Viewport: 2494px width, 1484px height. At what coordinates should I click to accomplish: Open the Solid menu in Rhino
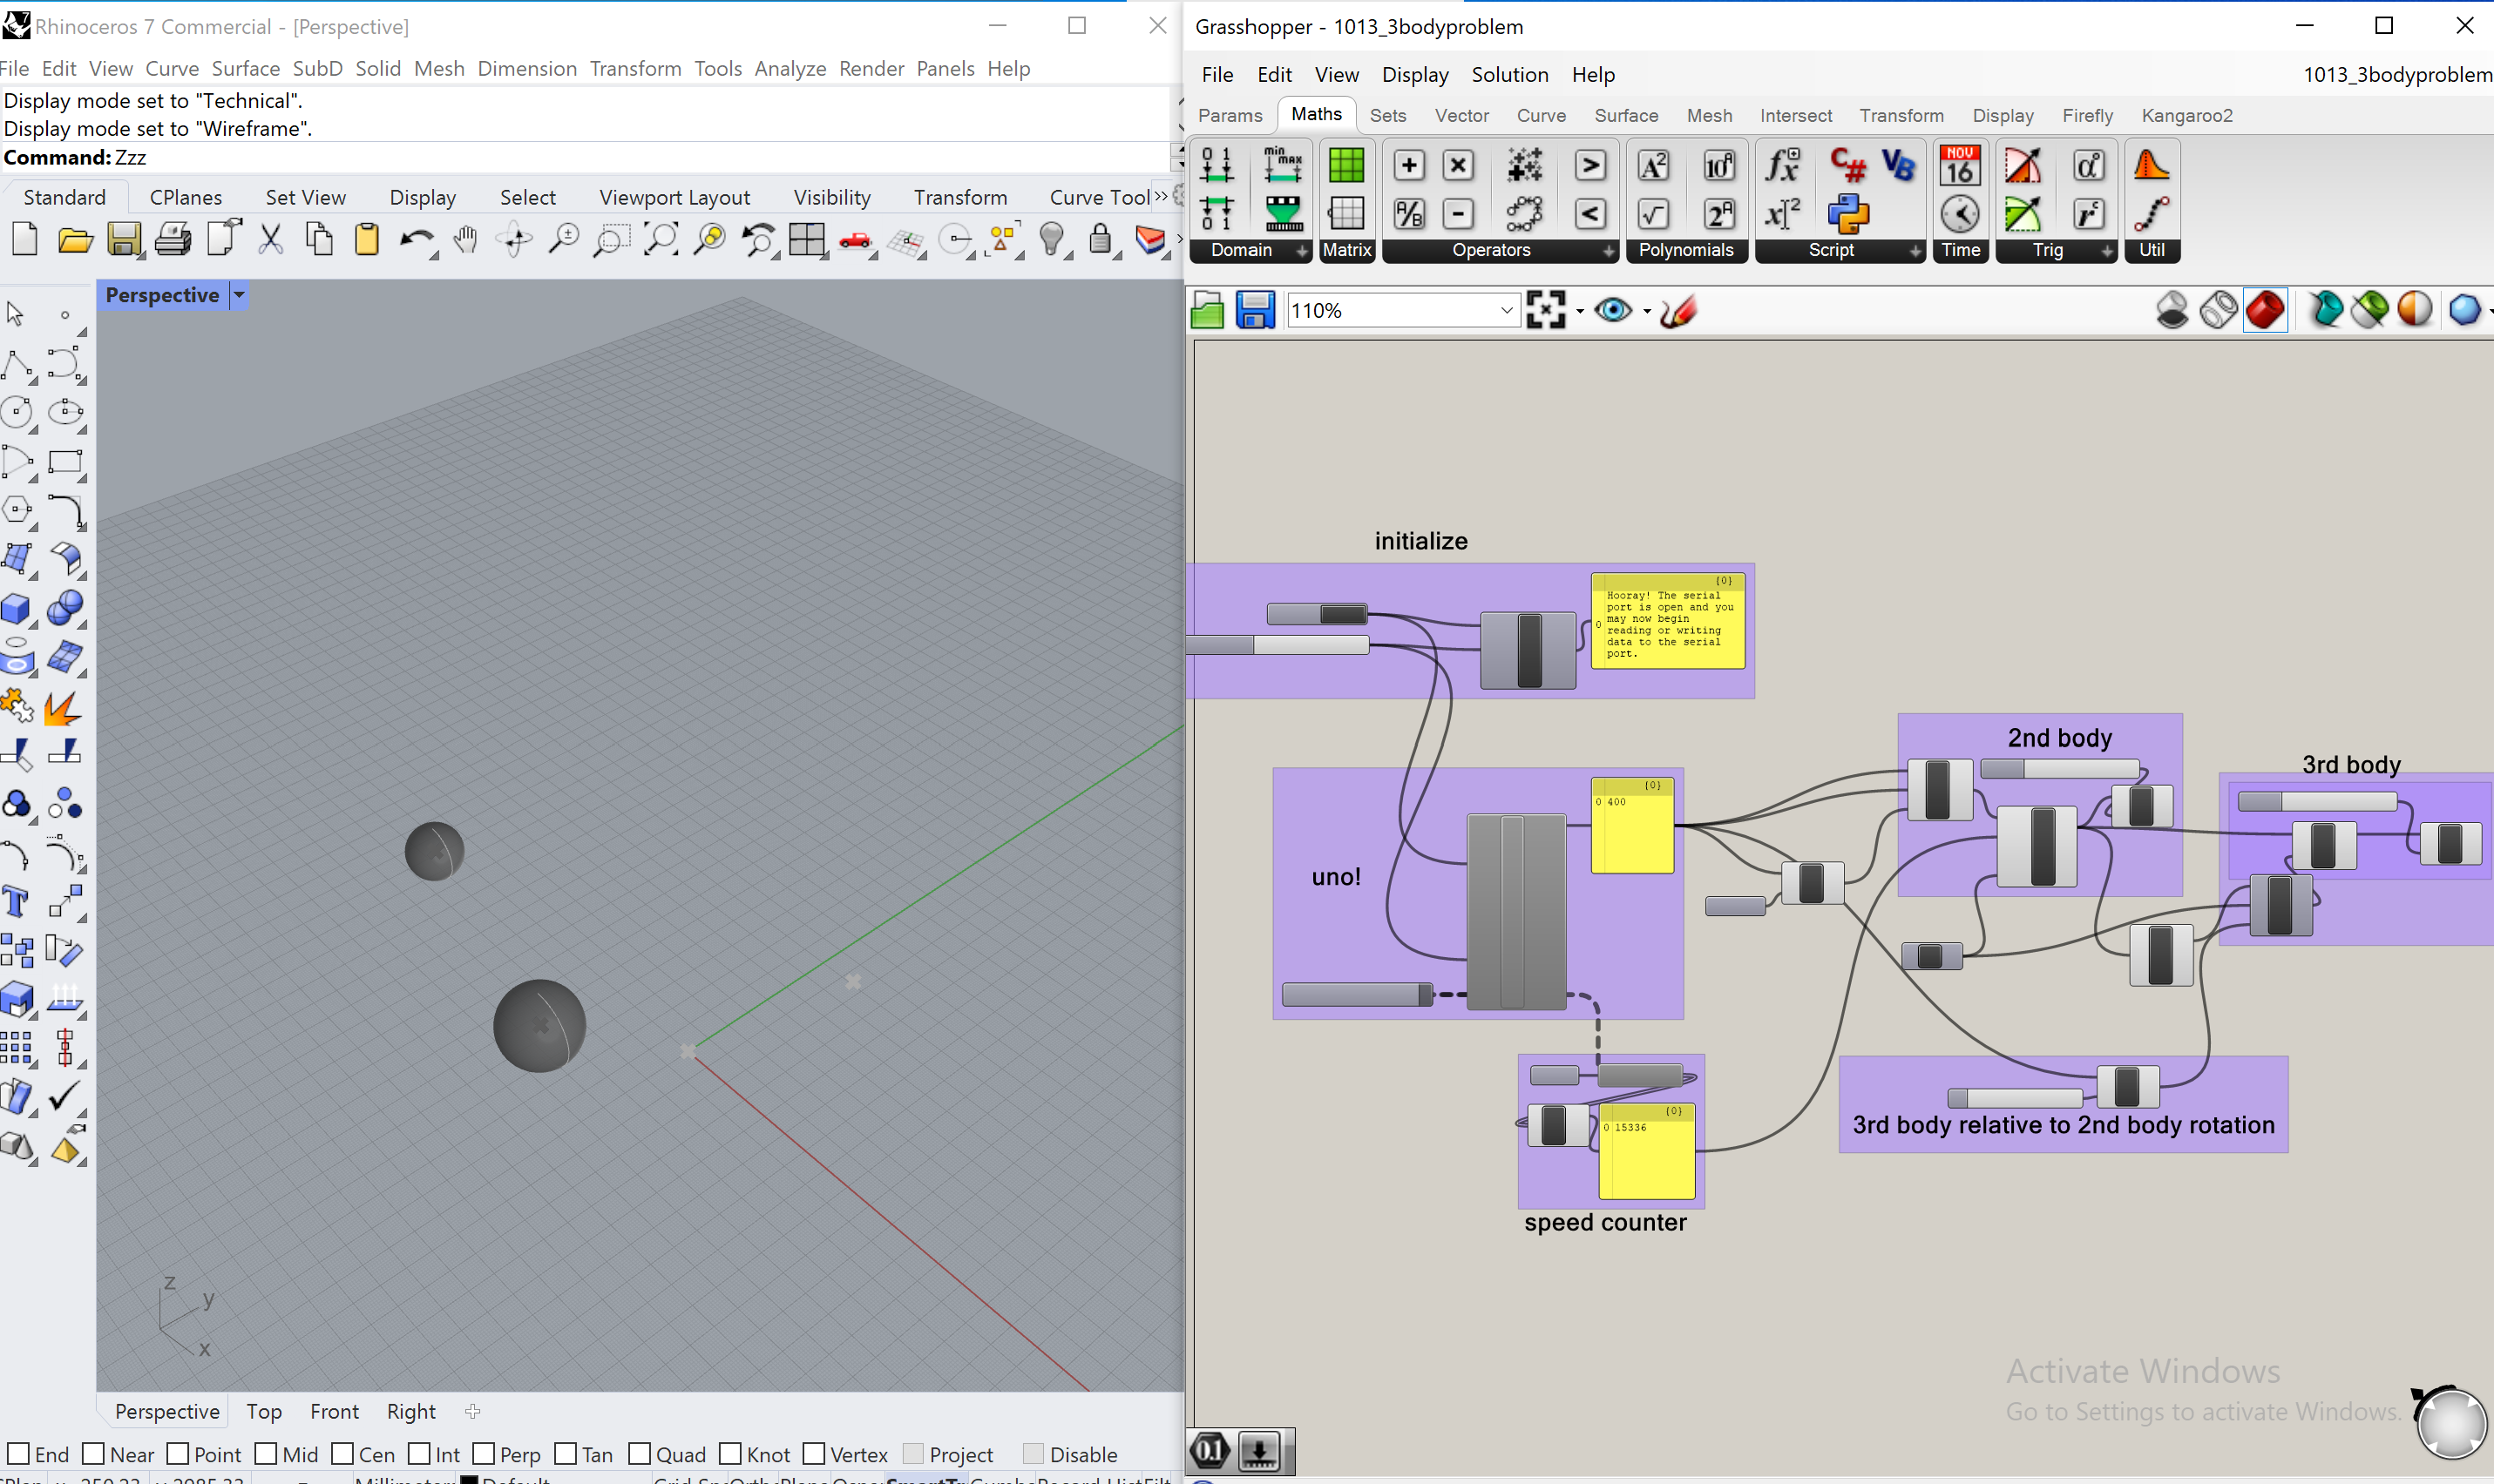pos(378,68)
